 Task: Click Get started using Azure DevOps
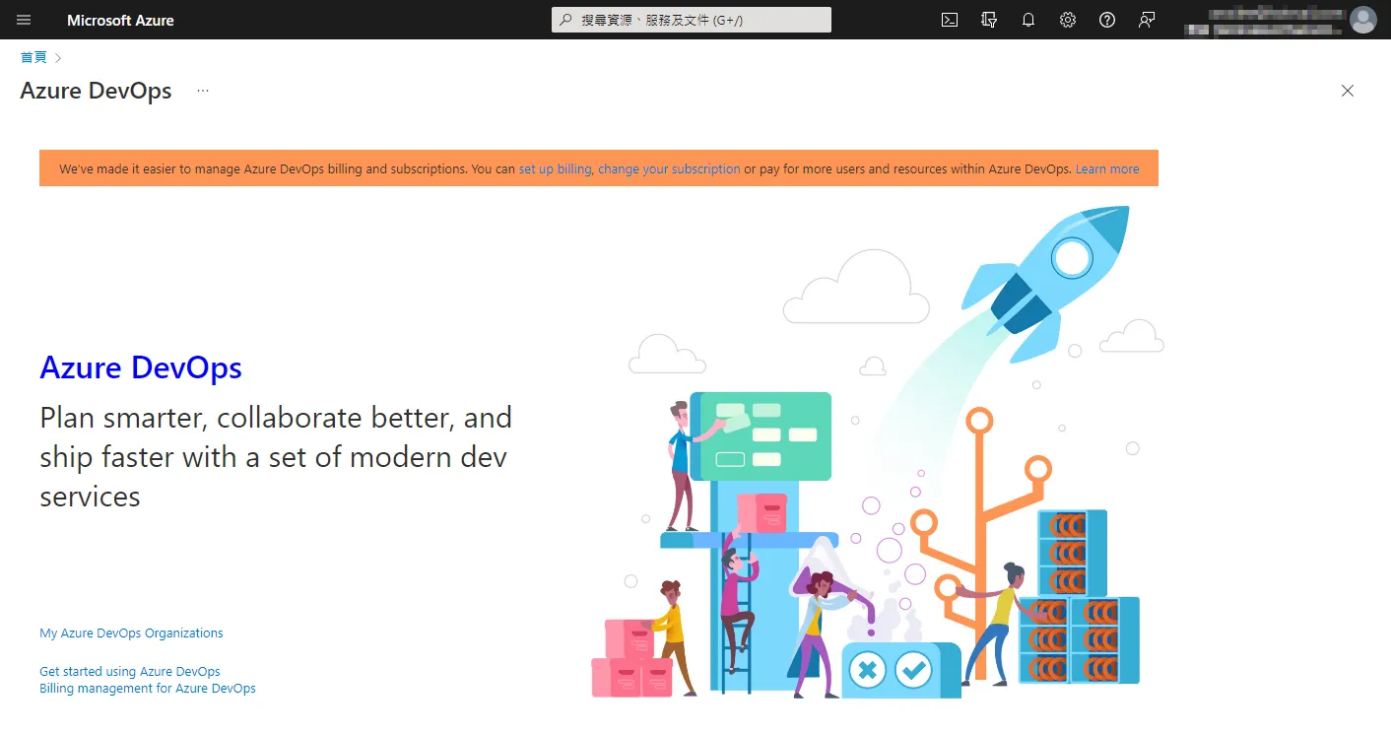[129, 670]
